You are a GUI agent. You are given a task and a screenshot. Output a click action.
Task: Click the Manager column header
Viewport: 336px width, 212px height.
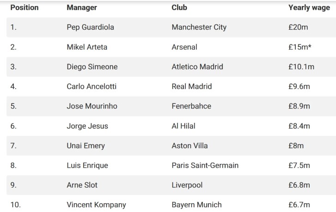[x=82, y=7]
